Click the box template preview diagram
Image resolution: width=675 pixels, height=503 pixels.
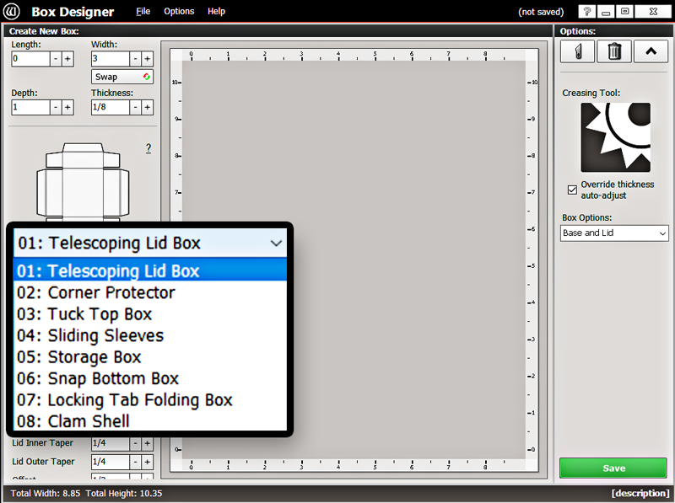pos(83,182)
